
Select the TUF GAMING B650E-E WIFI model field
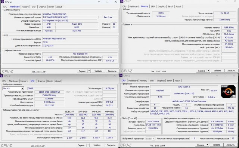70,17
